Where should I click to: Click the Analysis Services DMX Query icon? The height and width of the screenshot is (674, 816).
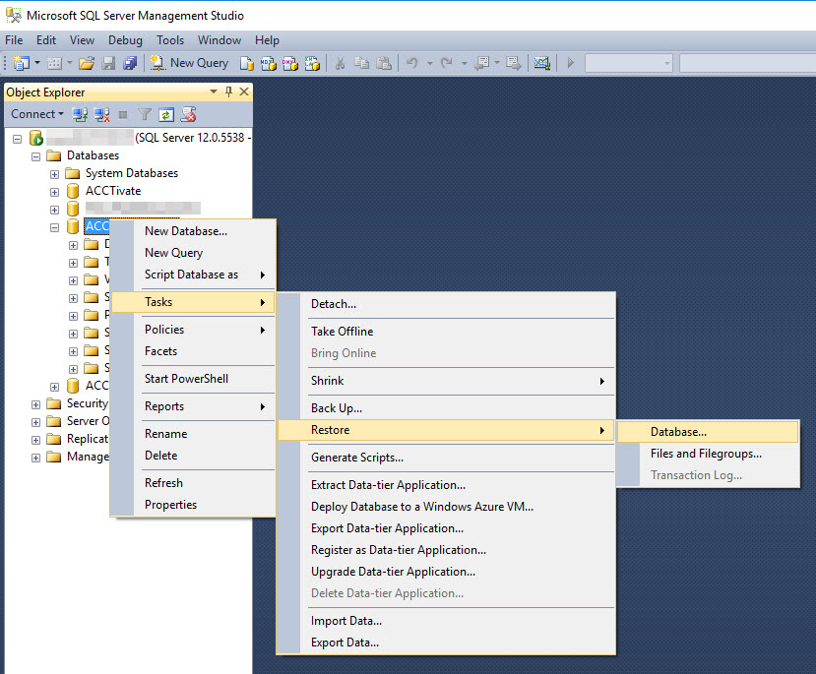290,63
